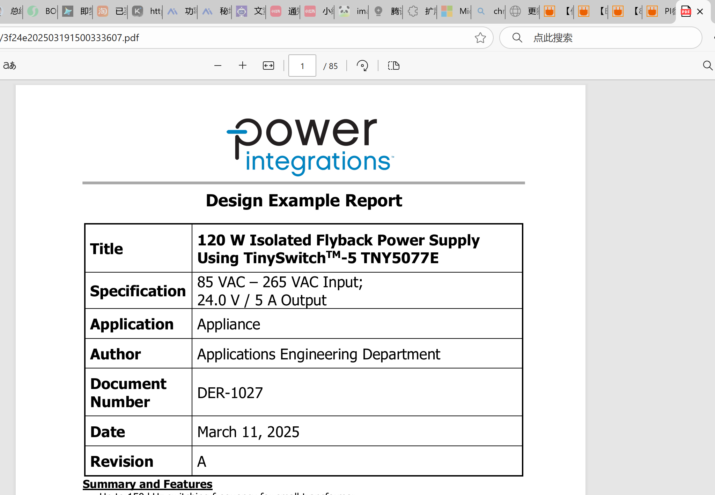
Task: Click the magnifier icon in the search box
Action: [517, 38]
